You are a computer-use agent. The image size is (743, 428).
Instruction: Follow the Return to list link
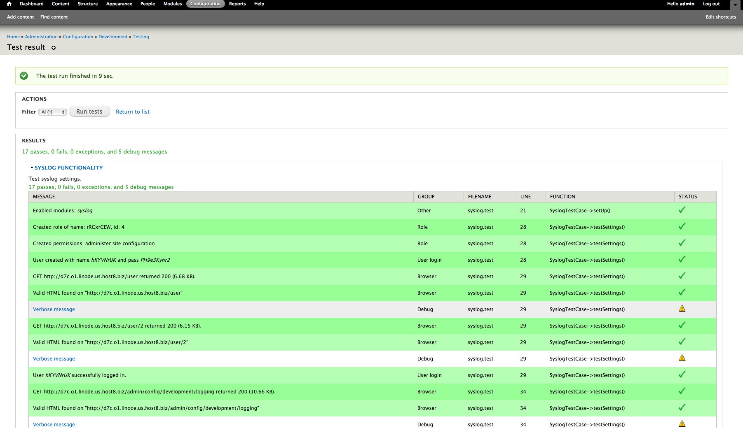132,112
